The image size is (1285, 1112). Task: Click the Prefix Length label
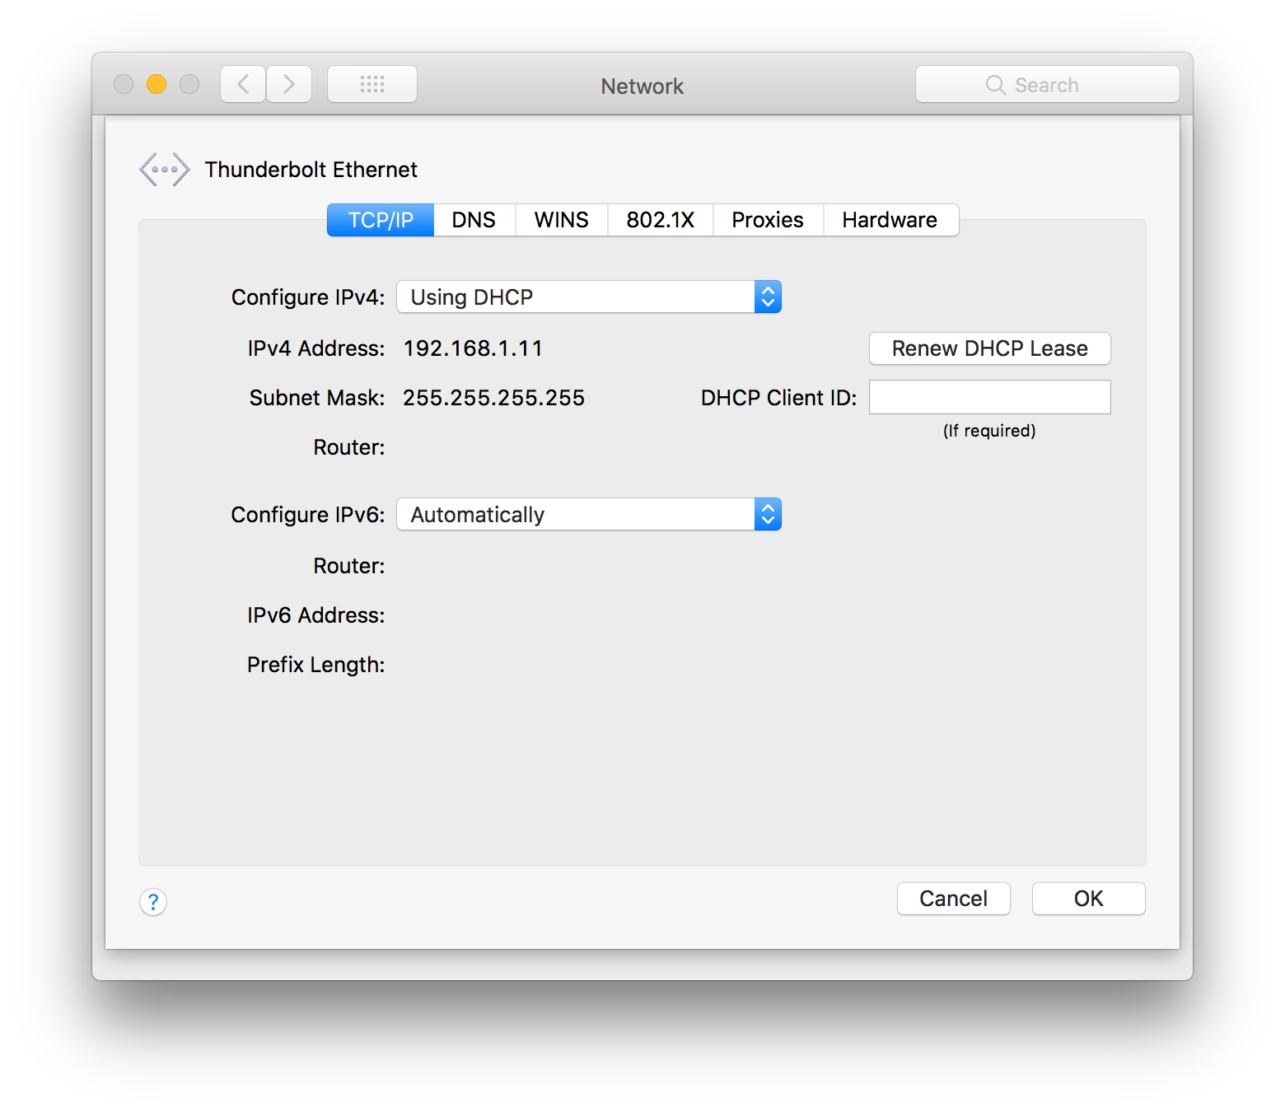coord(316,665)
